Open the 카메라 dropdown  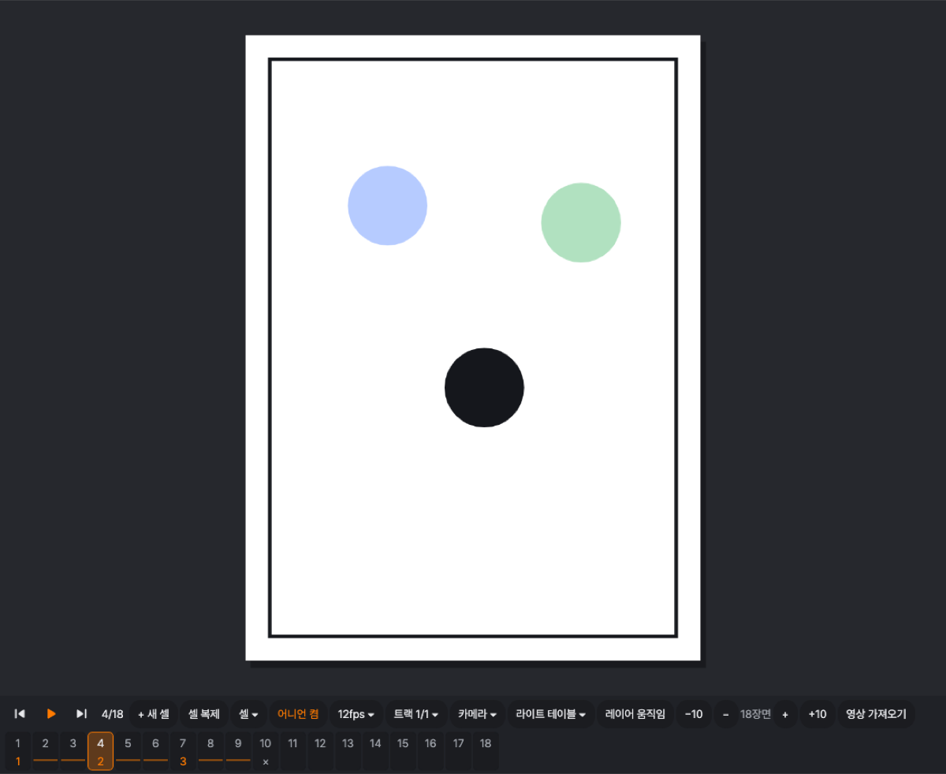coord(477,714)
